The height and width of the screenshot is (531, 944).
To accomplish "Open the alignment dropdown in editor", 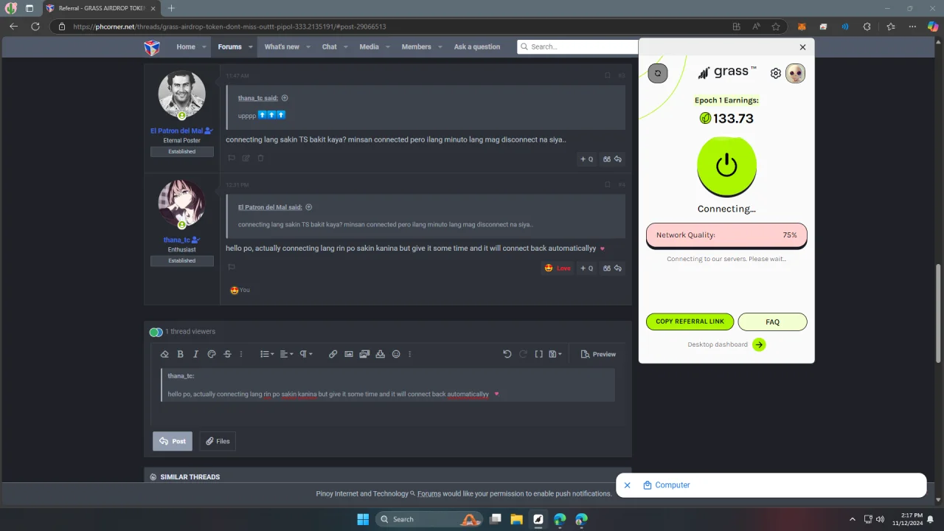I will (x=286, y=354).
